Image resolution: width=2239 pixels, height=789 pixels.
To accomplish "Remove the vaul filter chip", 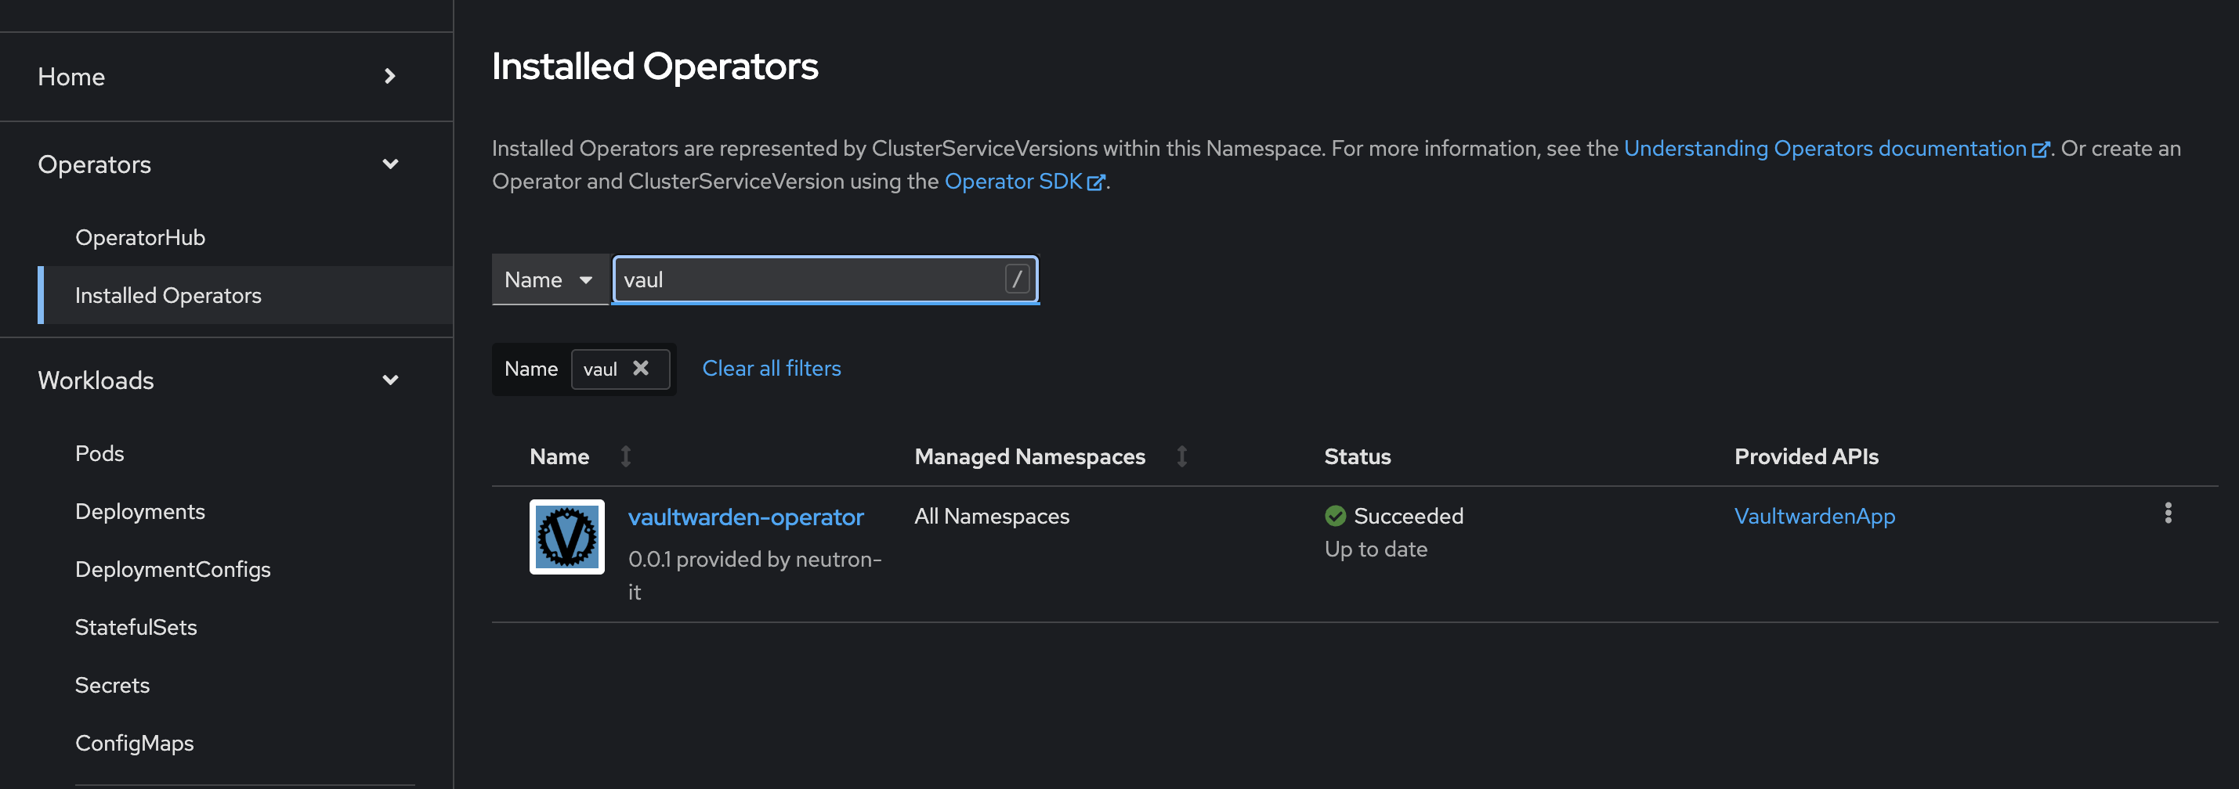I will (x=641, y=368).
